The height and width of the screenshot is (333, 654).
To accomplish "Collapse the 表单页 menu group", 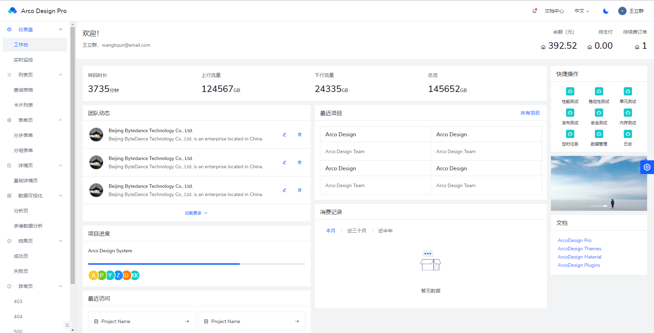I will click(x=35, y=120).
